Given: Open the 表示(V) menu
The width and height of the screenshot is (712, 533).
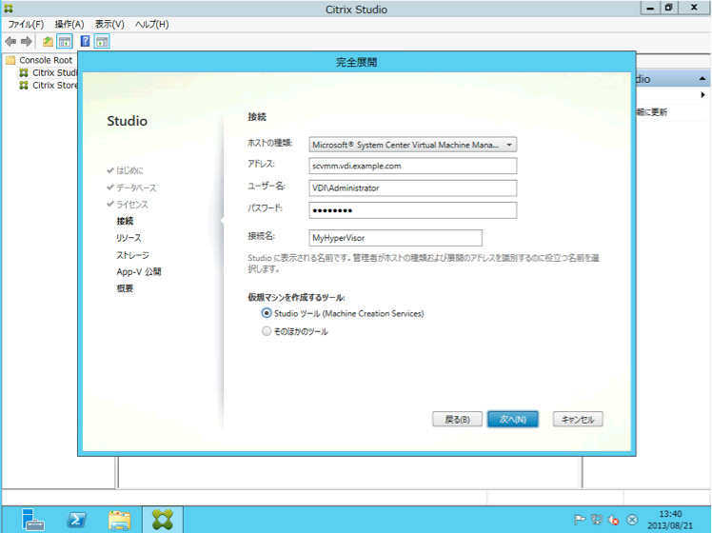Looking at the screenshot, I should point(109,25).
